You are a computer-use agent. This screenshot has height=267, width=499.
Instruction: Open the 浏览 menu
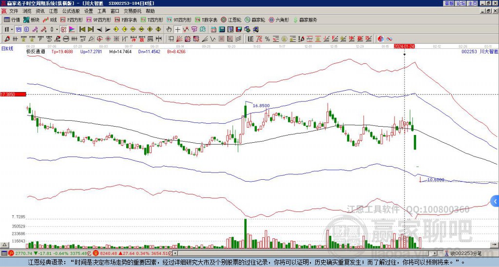27,11
